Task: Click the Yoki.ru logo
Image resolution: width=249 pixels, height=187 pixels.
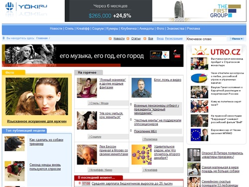Action: (26, 6)
